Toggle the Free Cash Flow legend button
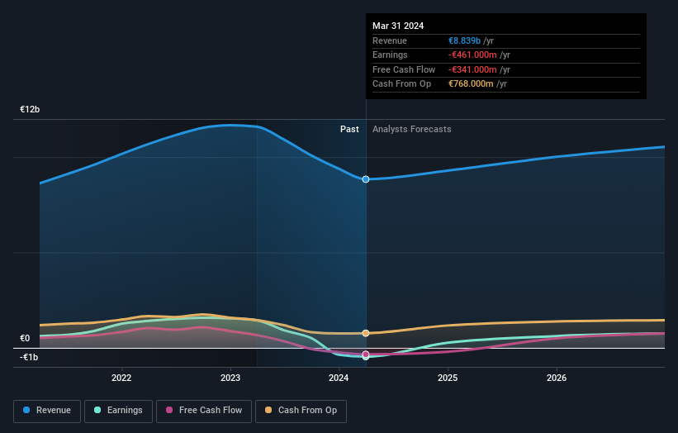 204,411
